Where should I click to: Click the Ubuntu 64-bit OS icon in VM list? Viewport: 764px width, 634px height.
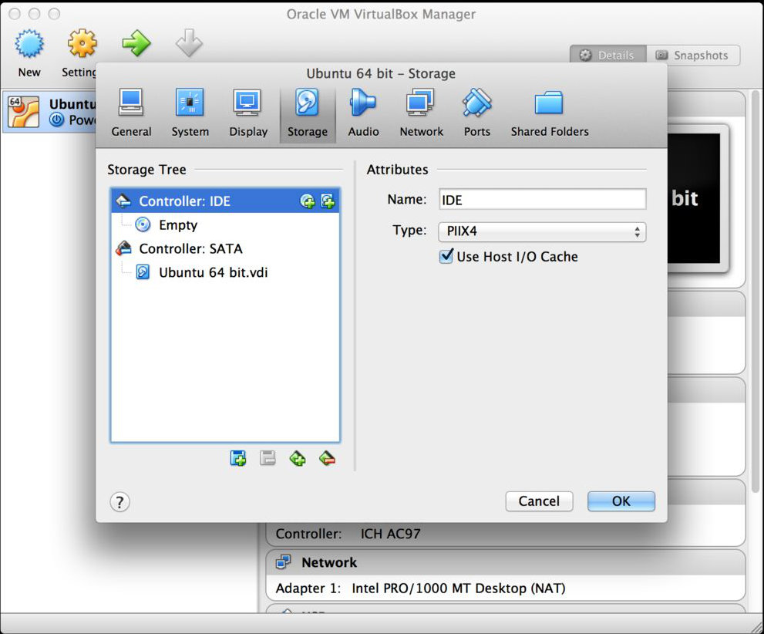(x=23, y=112)
